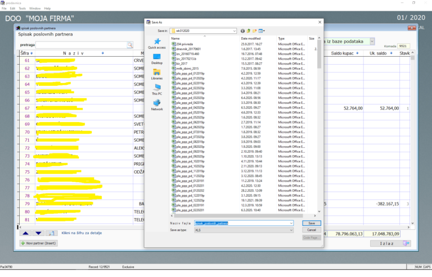Sort by the Šifra column arrow

[x=31, y=53]
